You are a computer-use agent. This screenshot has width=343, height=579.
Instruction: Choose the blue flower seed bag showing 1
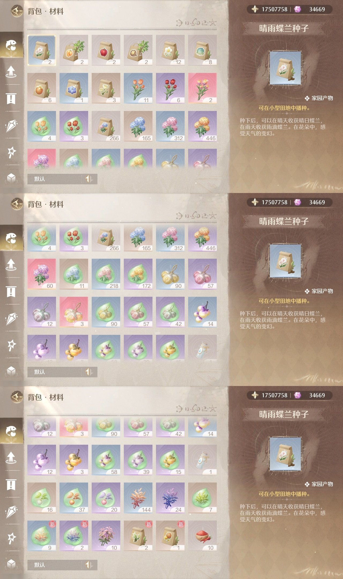74,88
